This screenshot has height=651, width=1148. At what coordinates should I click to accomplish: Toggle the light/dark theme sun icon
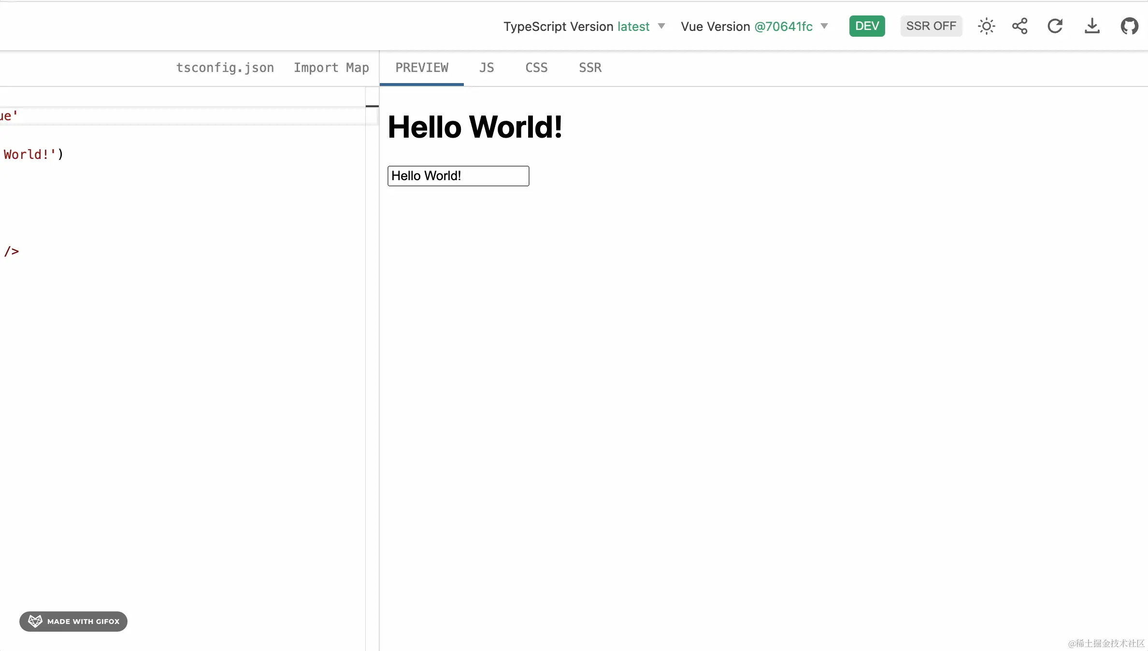pyautogui.click(x=986, y=26)
